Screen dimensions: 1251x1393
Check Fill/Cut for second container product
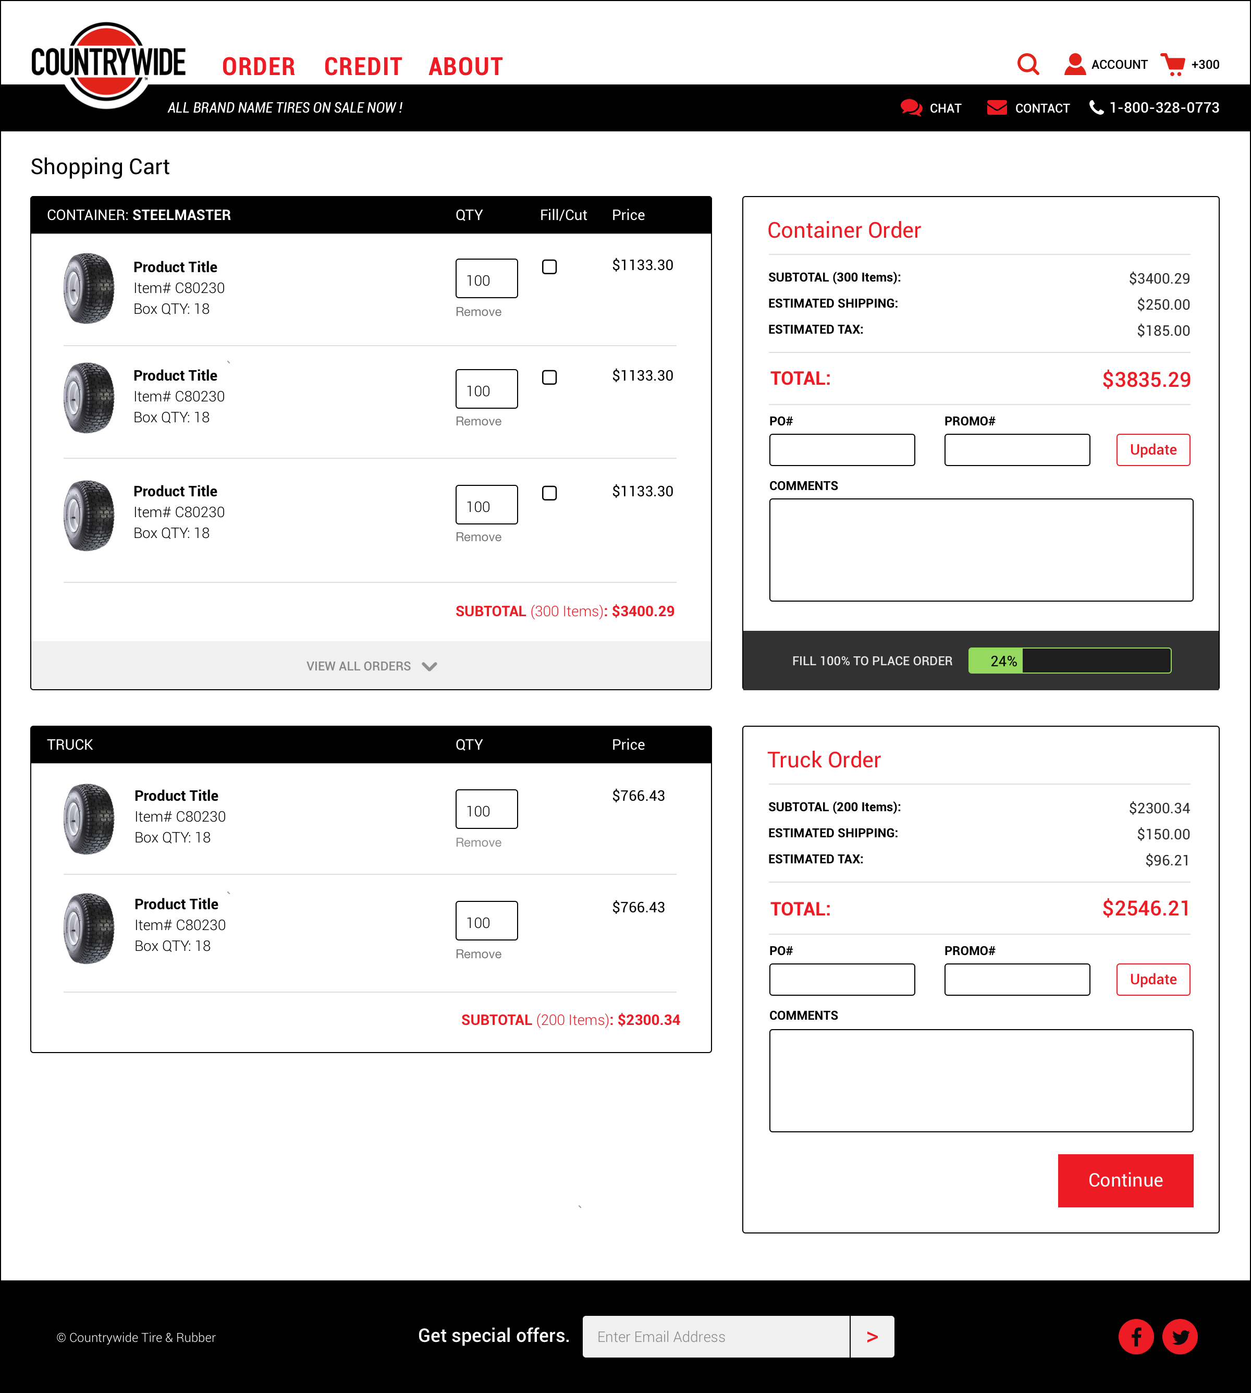pos(549,377)
